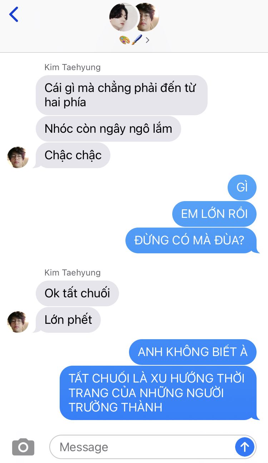Viewport: 268px width, 463px height.
Task: Tap the blue 'GÌ' message bubble
Action: (242, 187)
